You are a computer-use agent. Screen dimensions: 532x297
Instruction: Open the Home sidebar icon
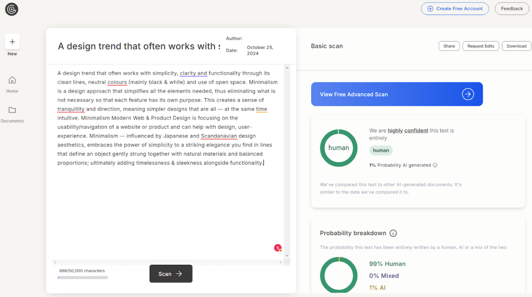pos(12,80)
